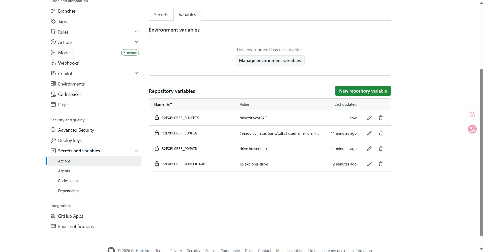Open Agents under Secrets and variables
This screenshot has height=252, width=484.
[x=64, y=171]
